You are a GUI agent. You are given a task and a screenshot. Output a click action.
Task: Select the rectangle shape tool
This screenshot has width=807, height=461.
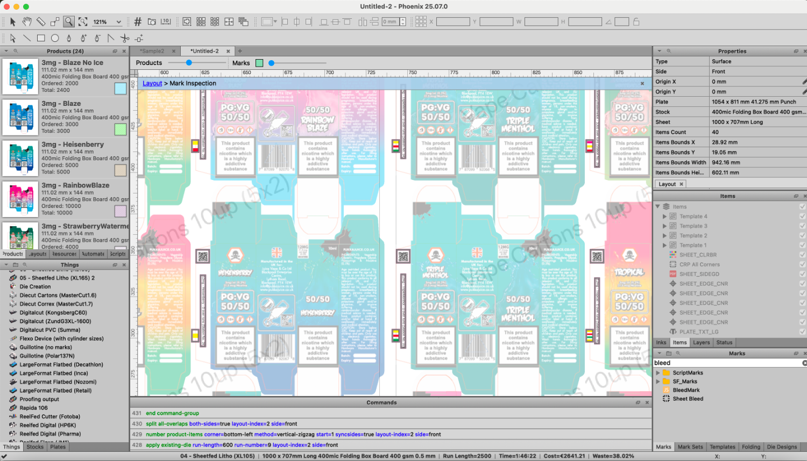(x=41, y=38)
